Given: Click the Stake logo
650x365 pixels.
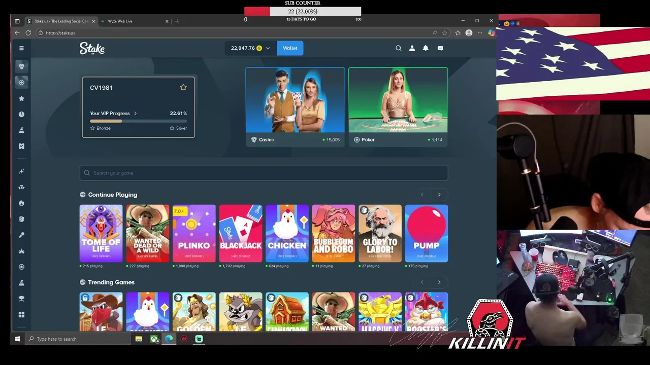Looking at the screenshot, I should tap(92, 48).
